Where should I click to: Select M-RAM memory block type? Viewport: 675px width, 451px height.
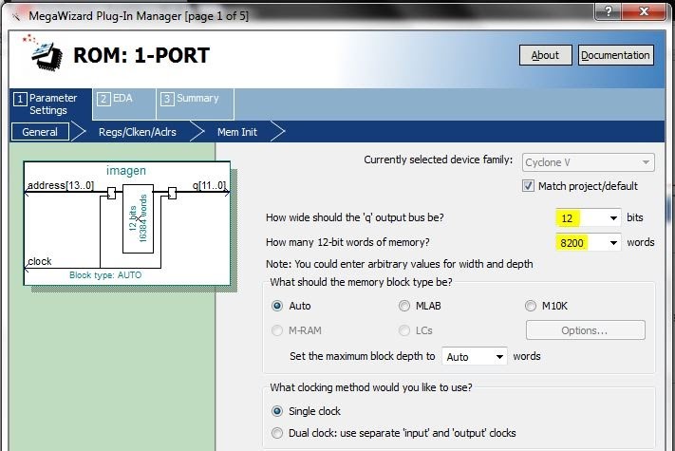pyautogui.click(x=277, y=330)
